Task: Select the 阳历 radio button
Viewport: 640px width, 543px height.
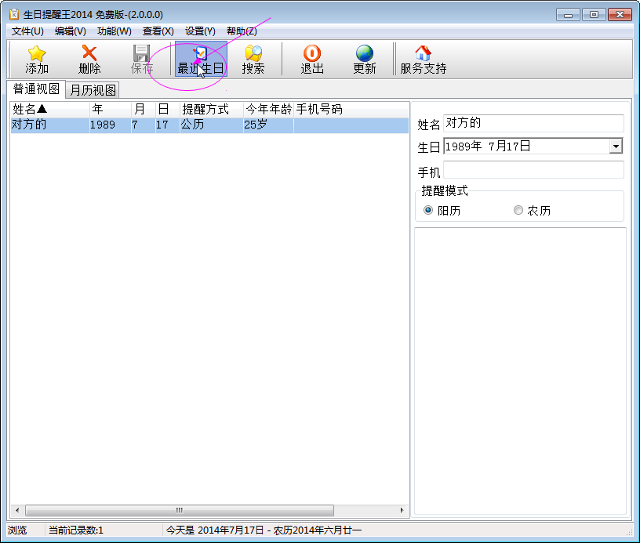Action: (x=428, y=210)
